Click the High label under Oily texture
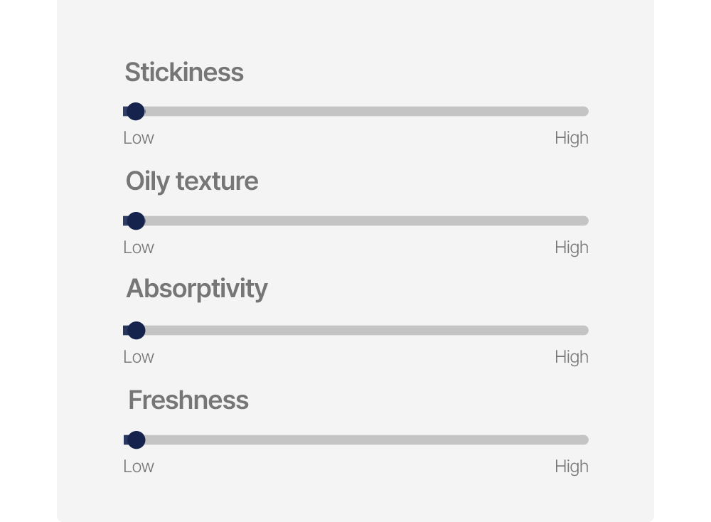 click(x=571, y=247)
